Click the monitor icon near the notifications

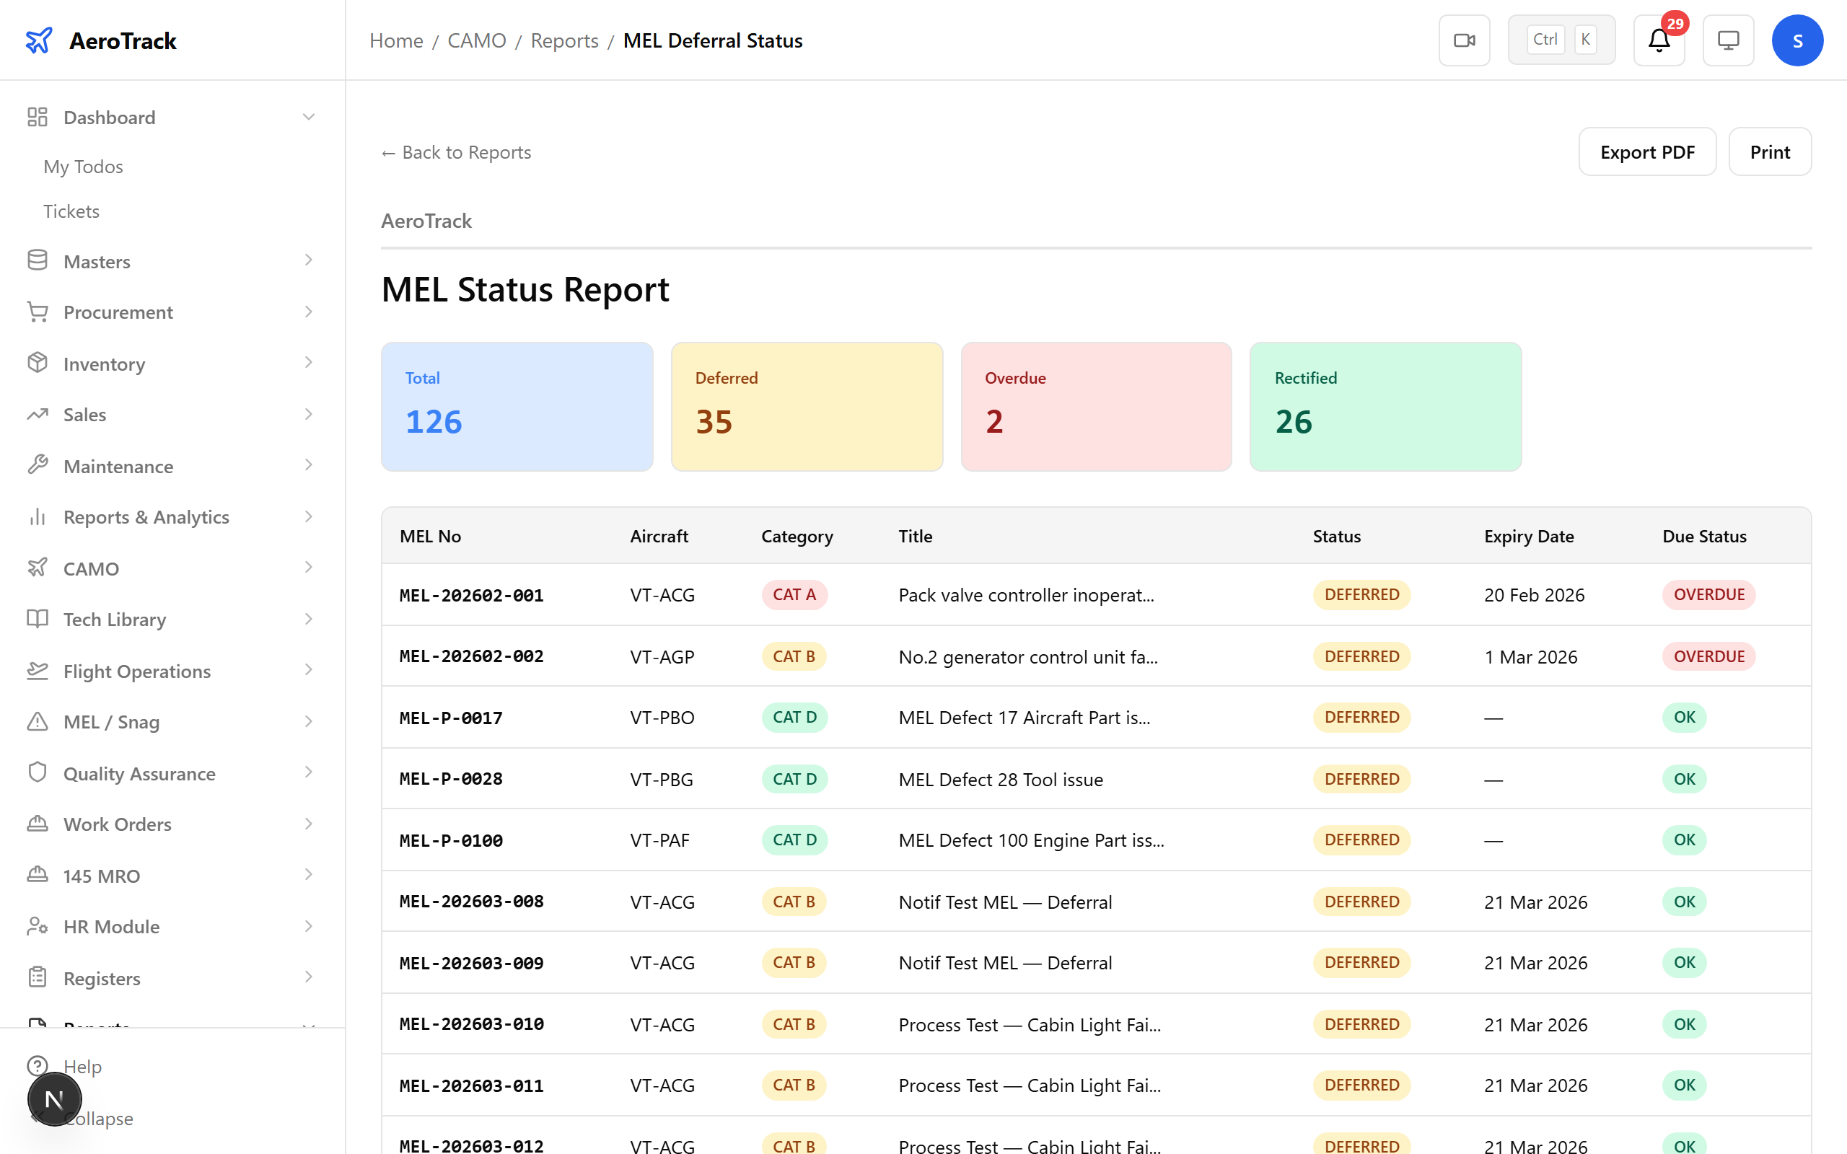click(x=1728, y=40)
